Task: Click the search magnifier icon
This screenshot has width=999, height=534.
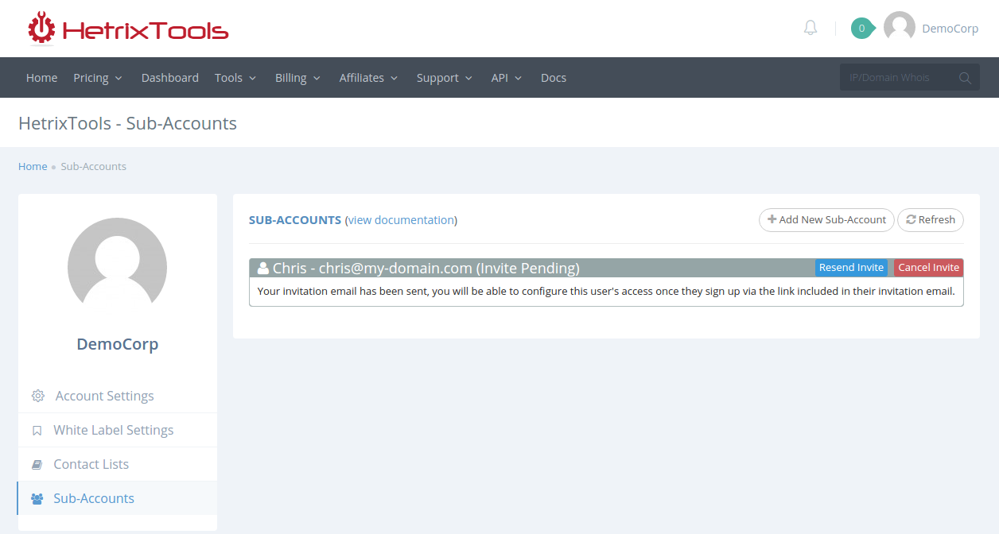Action: 965,78
